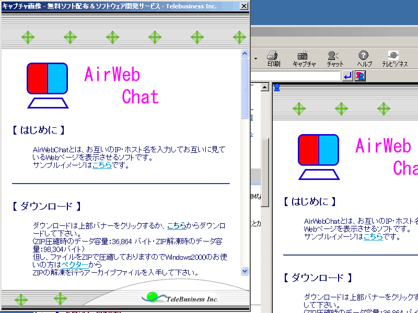Click the TeleBusiness Inc. logo at bottom

coord(180,297)
